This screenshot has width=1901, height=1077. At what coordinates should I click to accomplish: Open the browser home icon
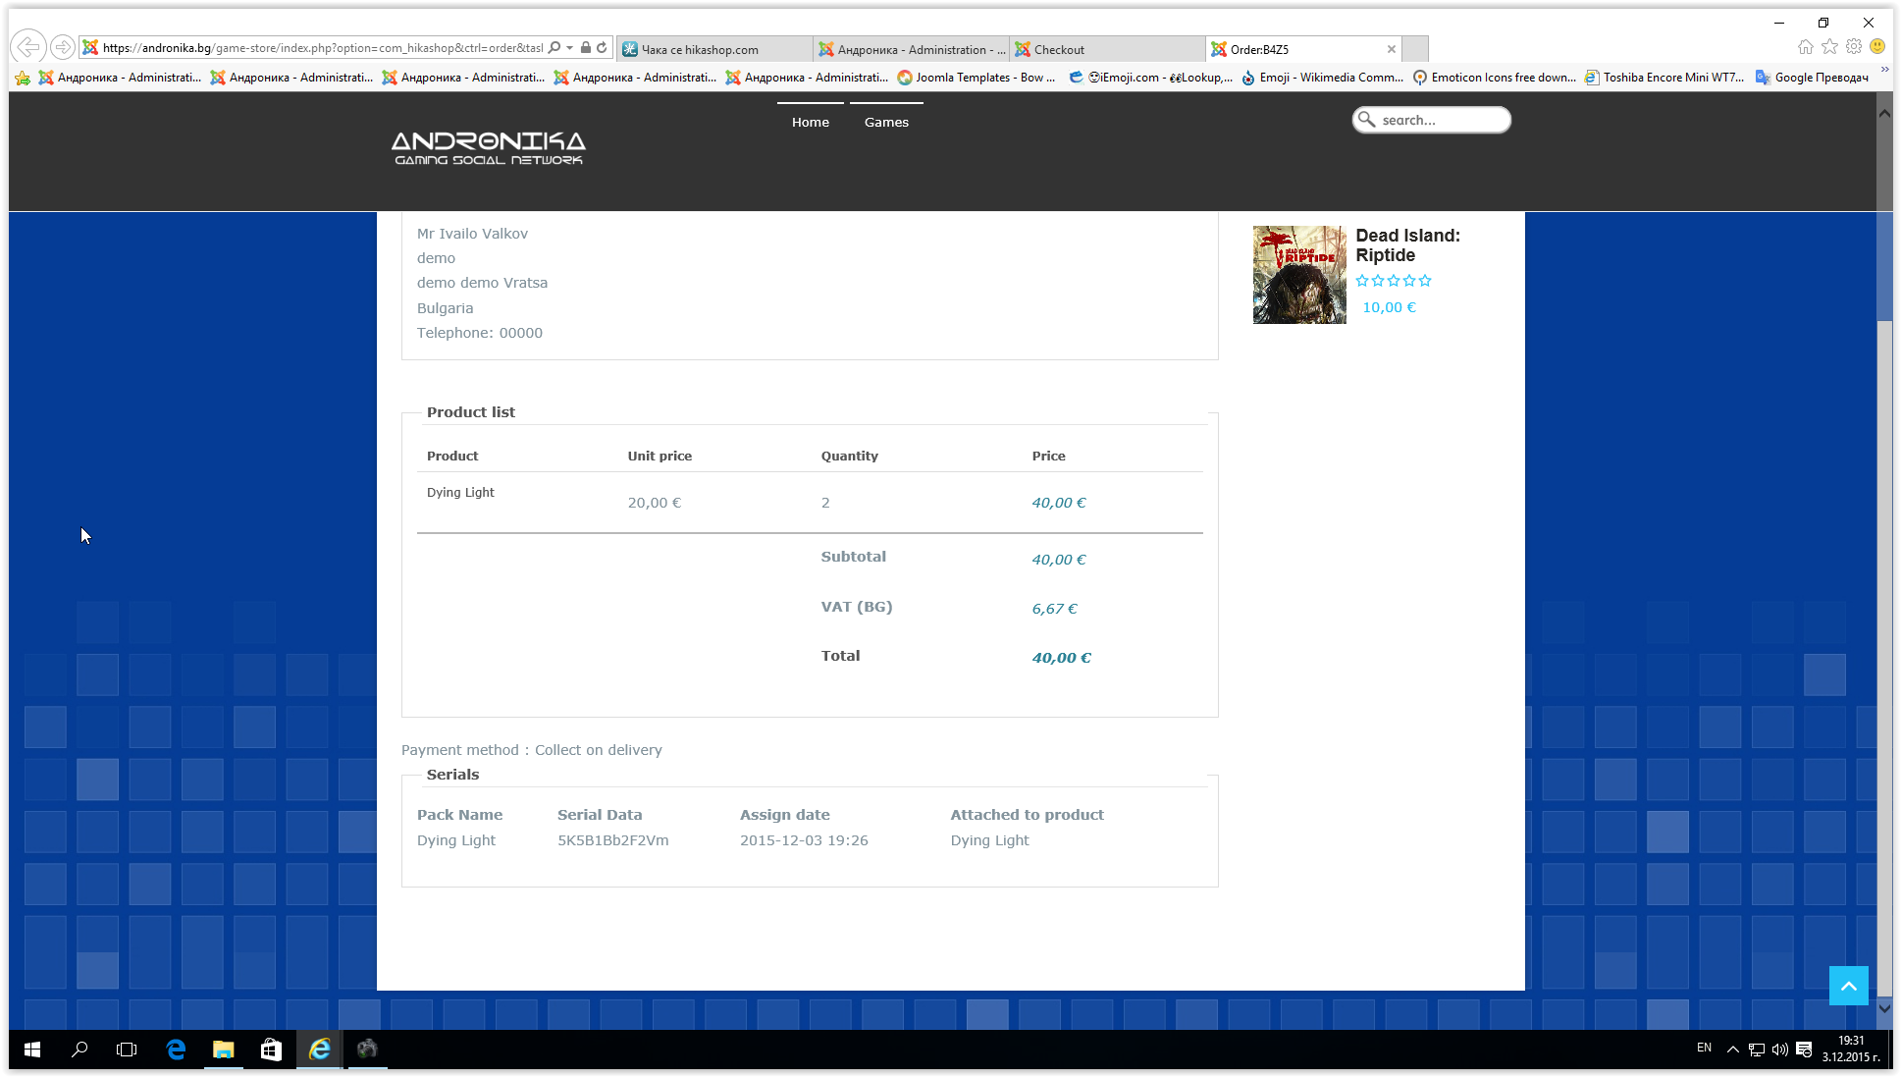click(1805, 47)
